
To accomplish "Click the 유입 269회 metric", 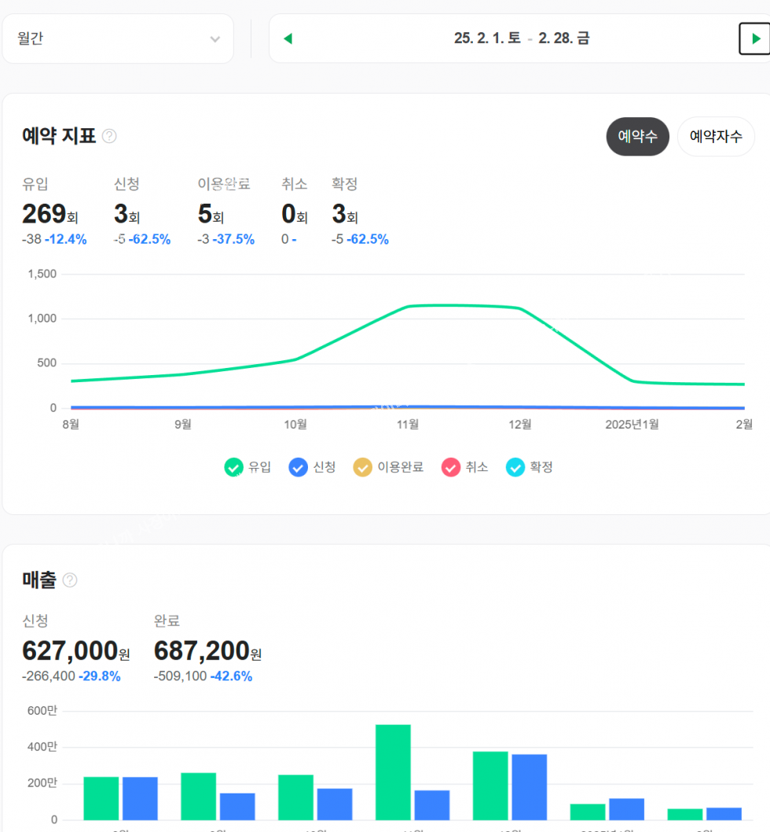I will 49,214.
